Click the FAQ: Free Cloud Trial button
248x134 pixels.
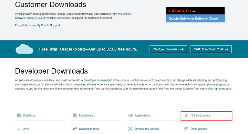tap(211, 49)
